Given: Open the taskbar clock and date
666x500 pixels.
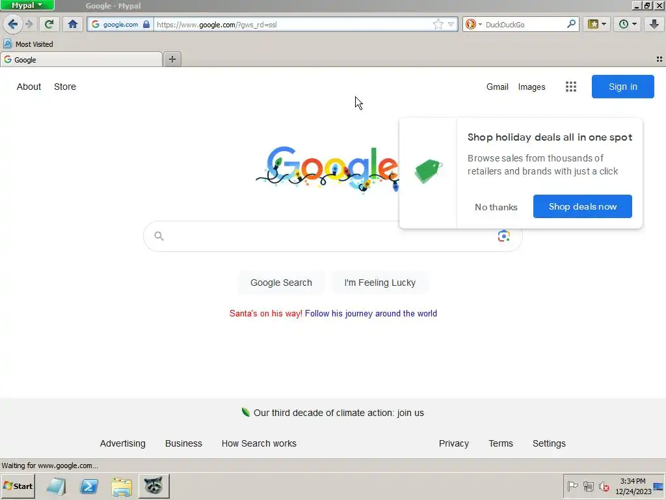Looking at the screenshot, I should click(633, 486).
